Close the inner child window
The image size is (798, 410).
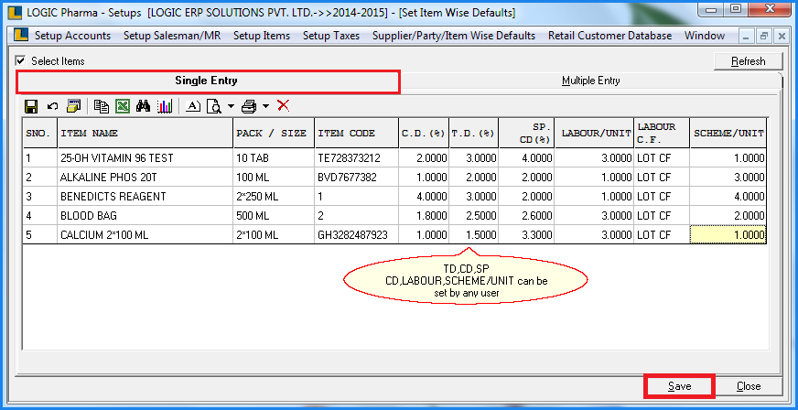[781, 36]
